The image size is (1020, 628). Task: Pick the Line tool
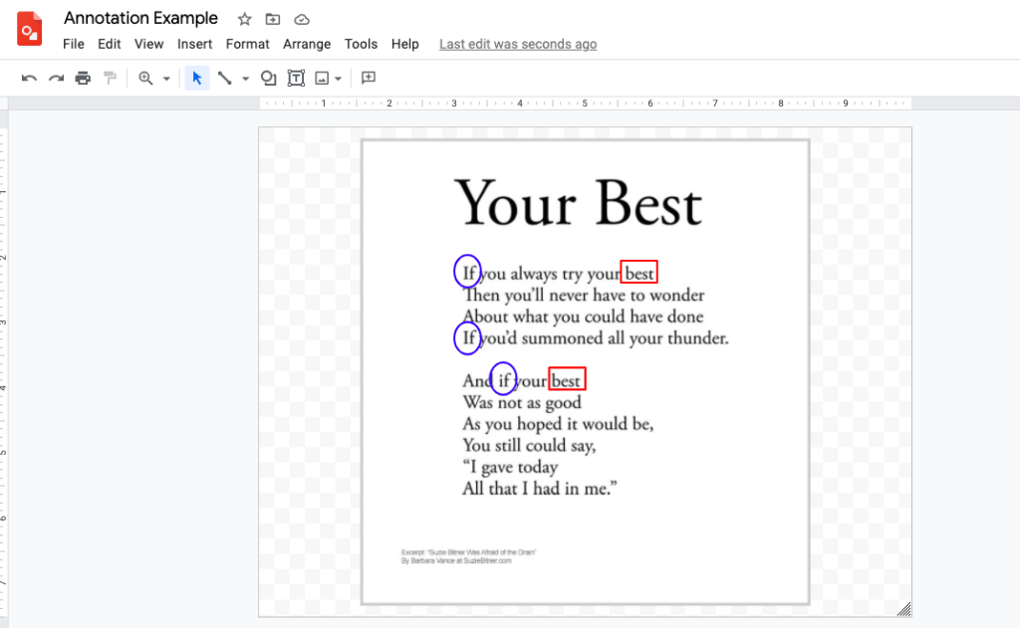click(x=224, y=79)
